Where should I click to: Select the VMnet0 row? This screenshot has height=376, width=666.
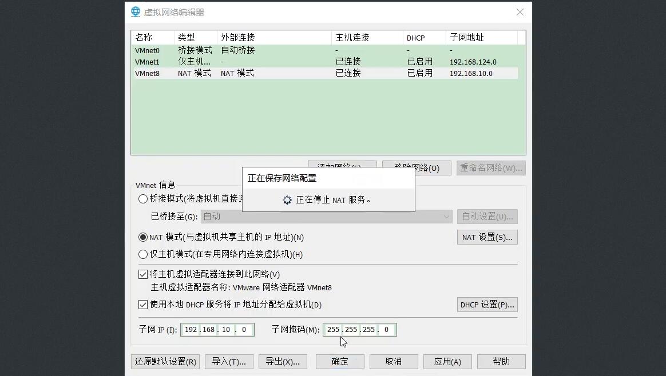[326, 50]
